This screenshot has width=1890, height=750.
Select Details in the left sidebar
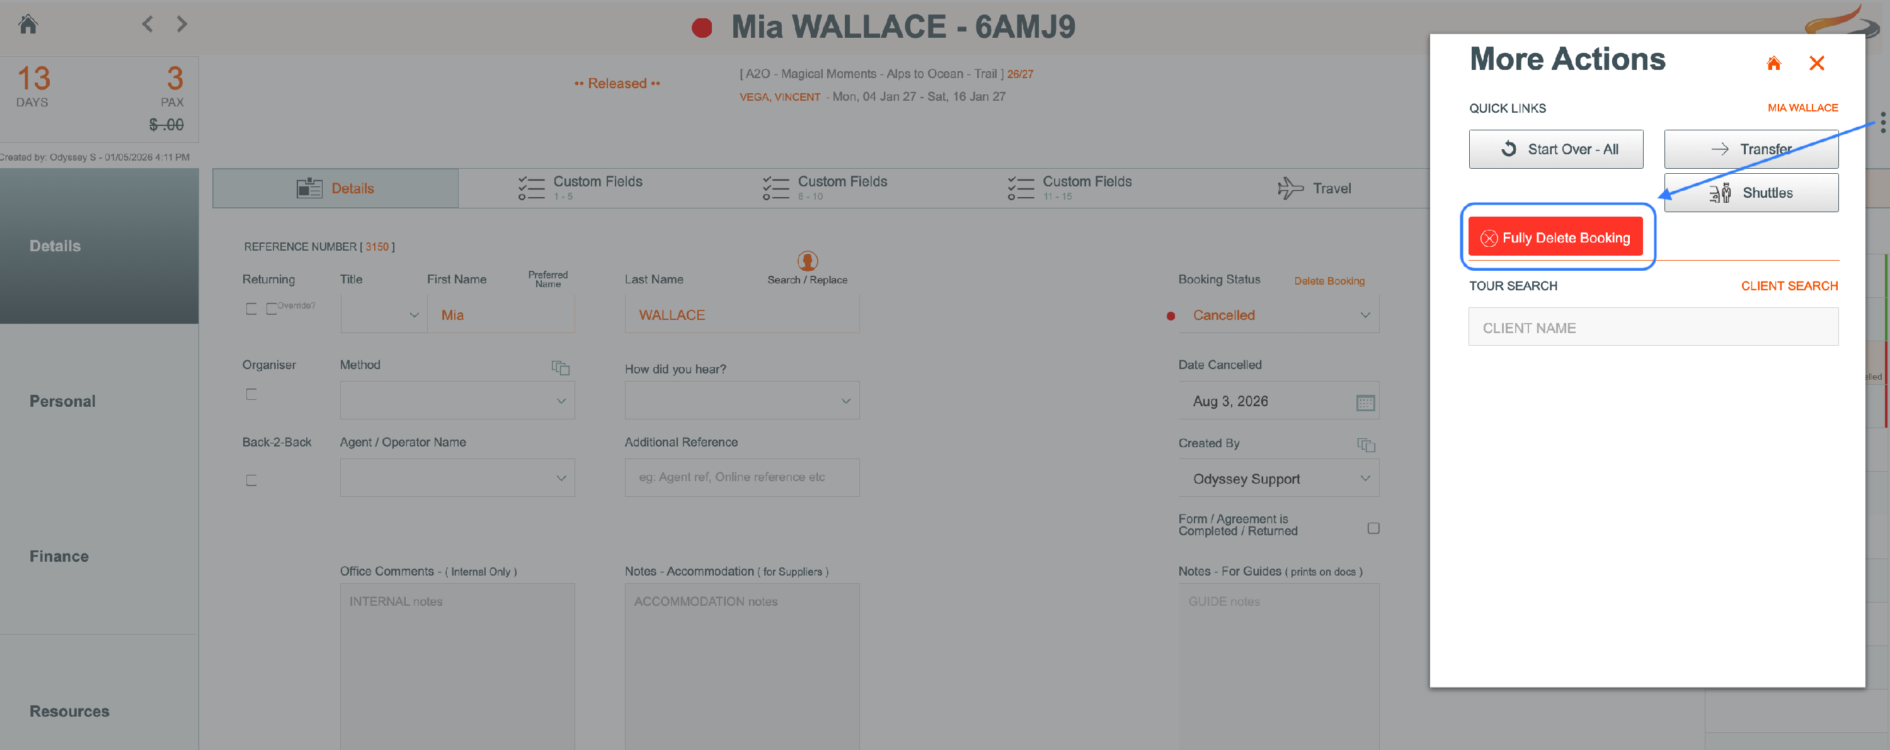[99, 246]
